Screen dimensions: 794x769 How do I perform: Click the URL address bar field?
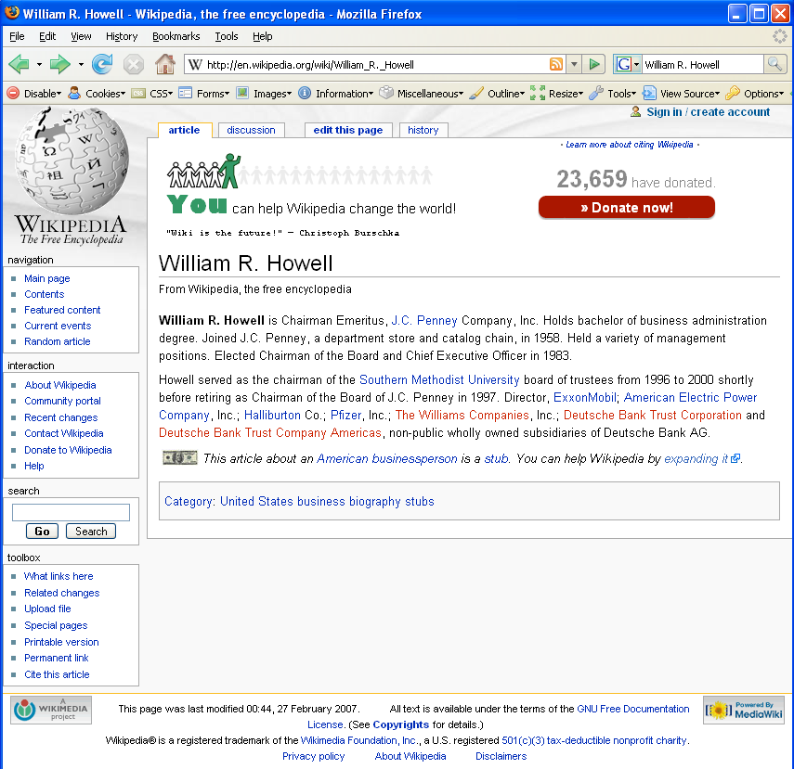tap(375, 65)
